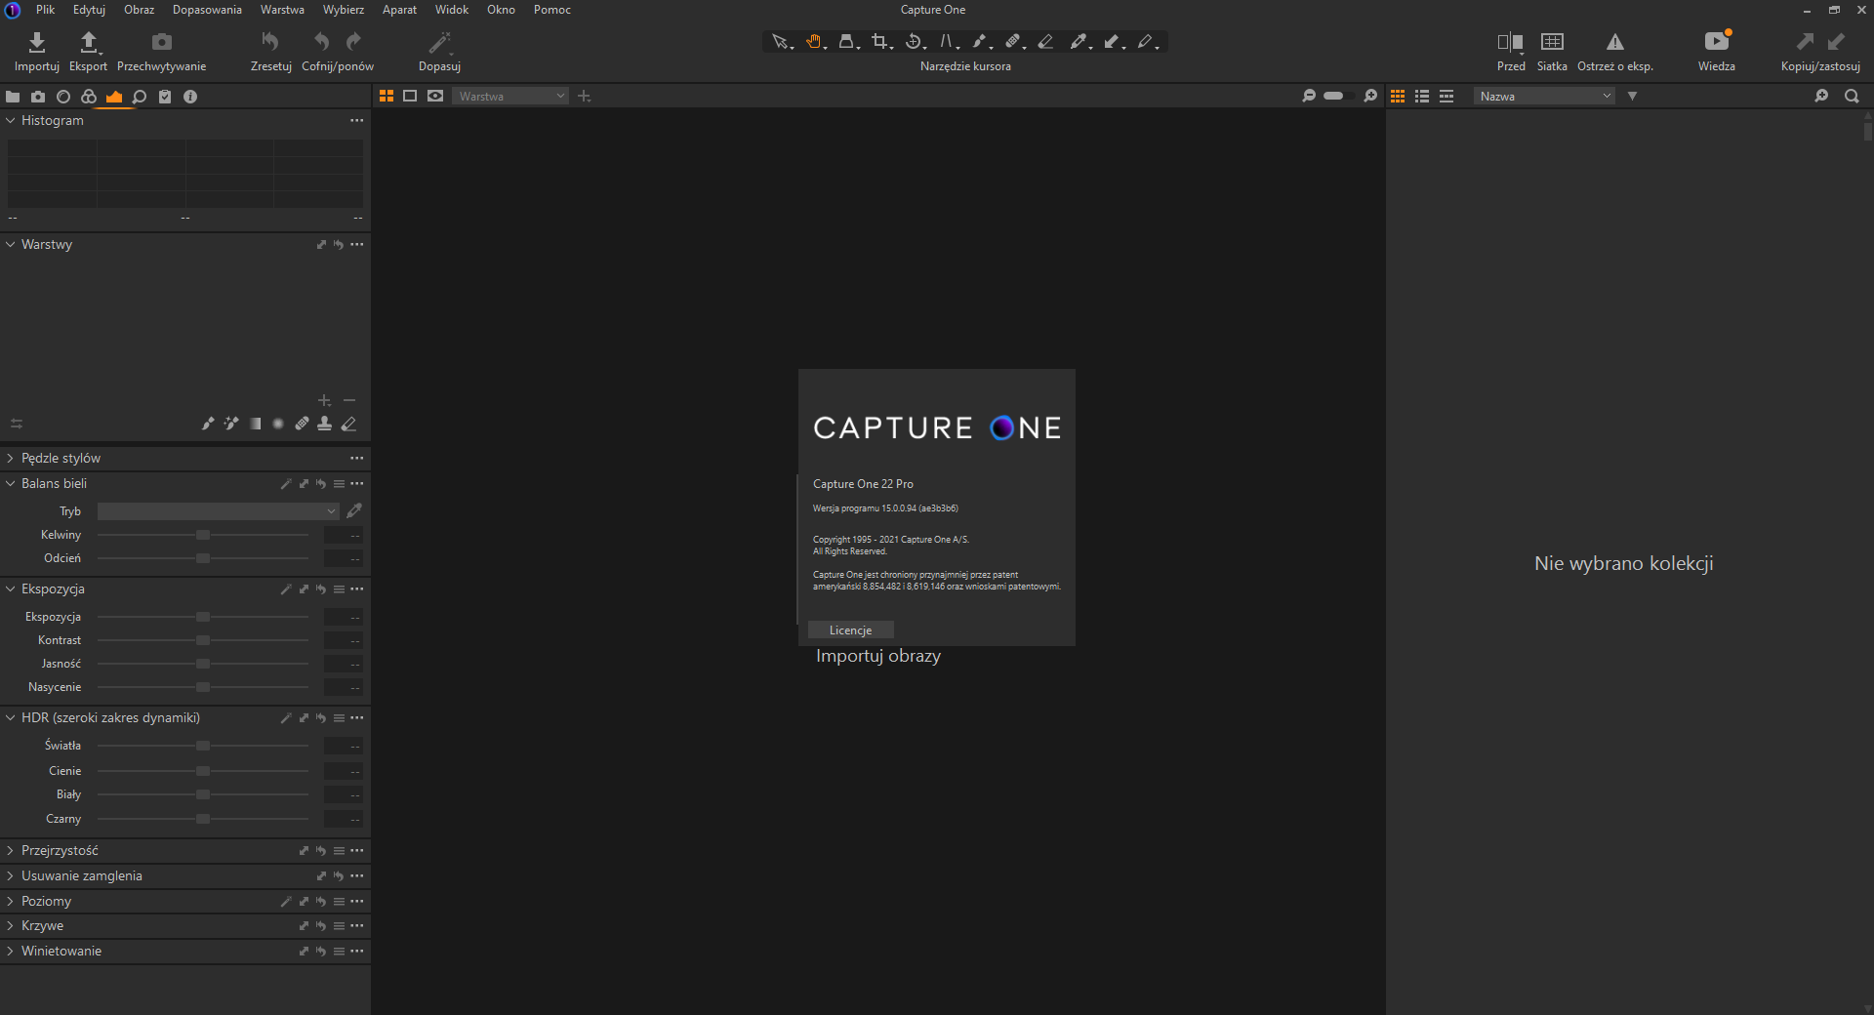The width and height of the screenshot is (1874, 1015).
Task: Collapse the Warstwy panel
Action: coord(11,244)
